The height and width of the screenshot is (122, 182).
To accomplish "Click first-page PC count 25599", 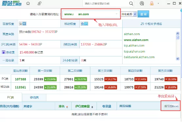I will tap(38, 79).
